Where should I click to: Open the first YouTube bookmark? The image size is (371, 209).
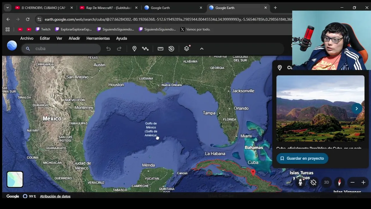point(20,29)
